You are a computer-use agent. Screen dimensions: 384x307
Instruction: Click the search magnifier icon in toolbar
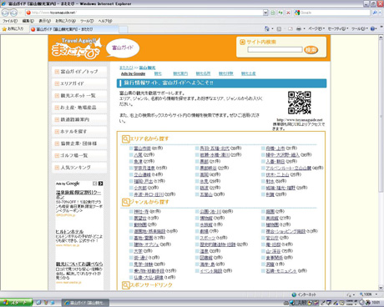[x=375, y=13]
